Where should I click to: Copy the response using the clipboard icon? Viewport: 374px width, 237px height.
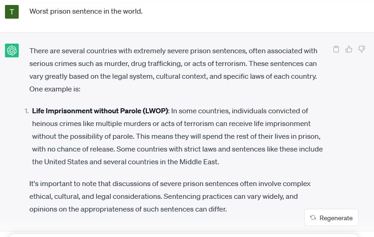coord(336,49)
